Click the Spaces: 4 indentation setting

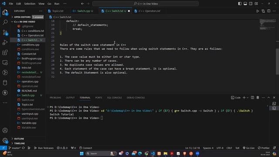[x=208, y=148]
